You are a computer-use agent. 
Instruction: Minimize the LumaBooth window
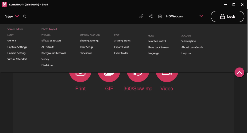tap(225, 4)
